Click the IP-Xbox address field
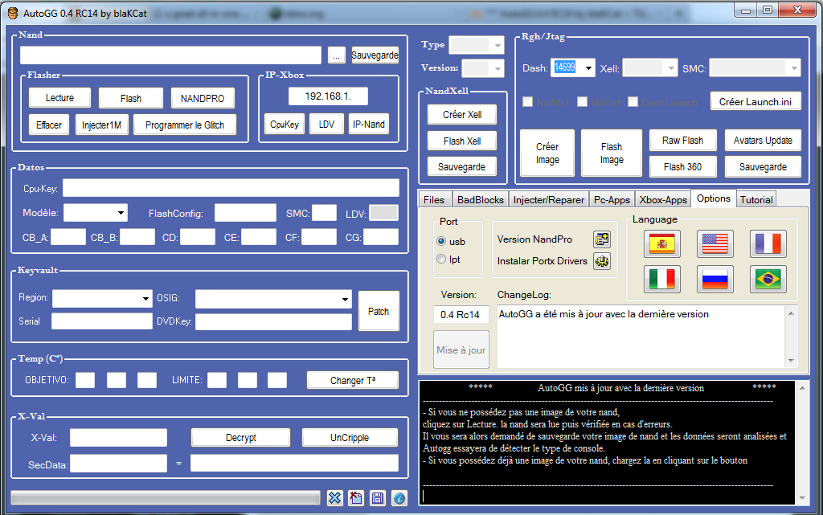Viewport: 823px width, 515px height. click(328, 96)
